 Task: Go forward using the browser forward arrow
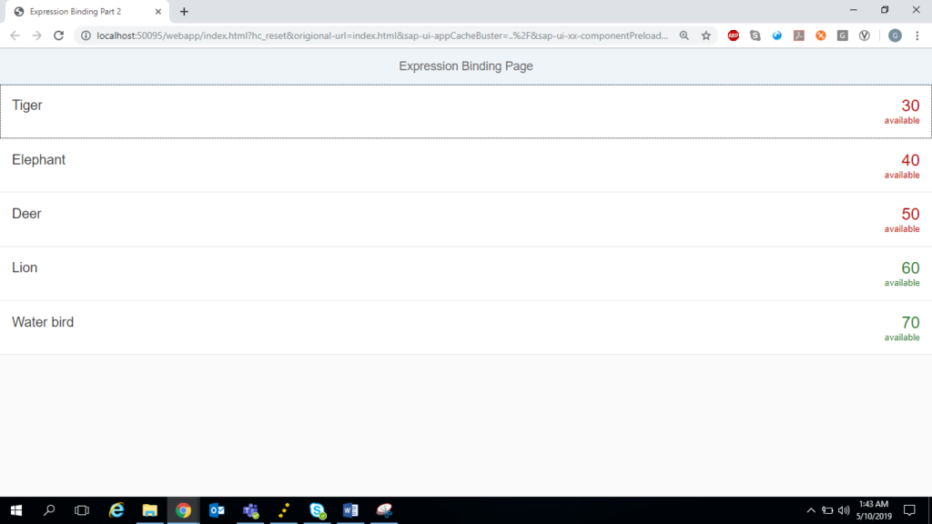point(36,35)
